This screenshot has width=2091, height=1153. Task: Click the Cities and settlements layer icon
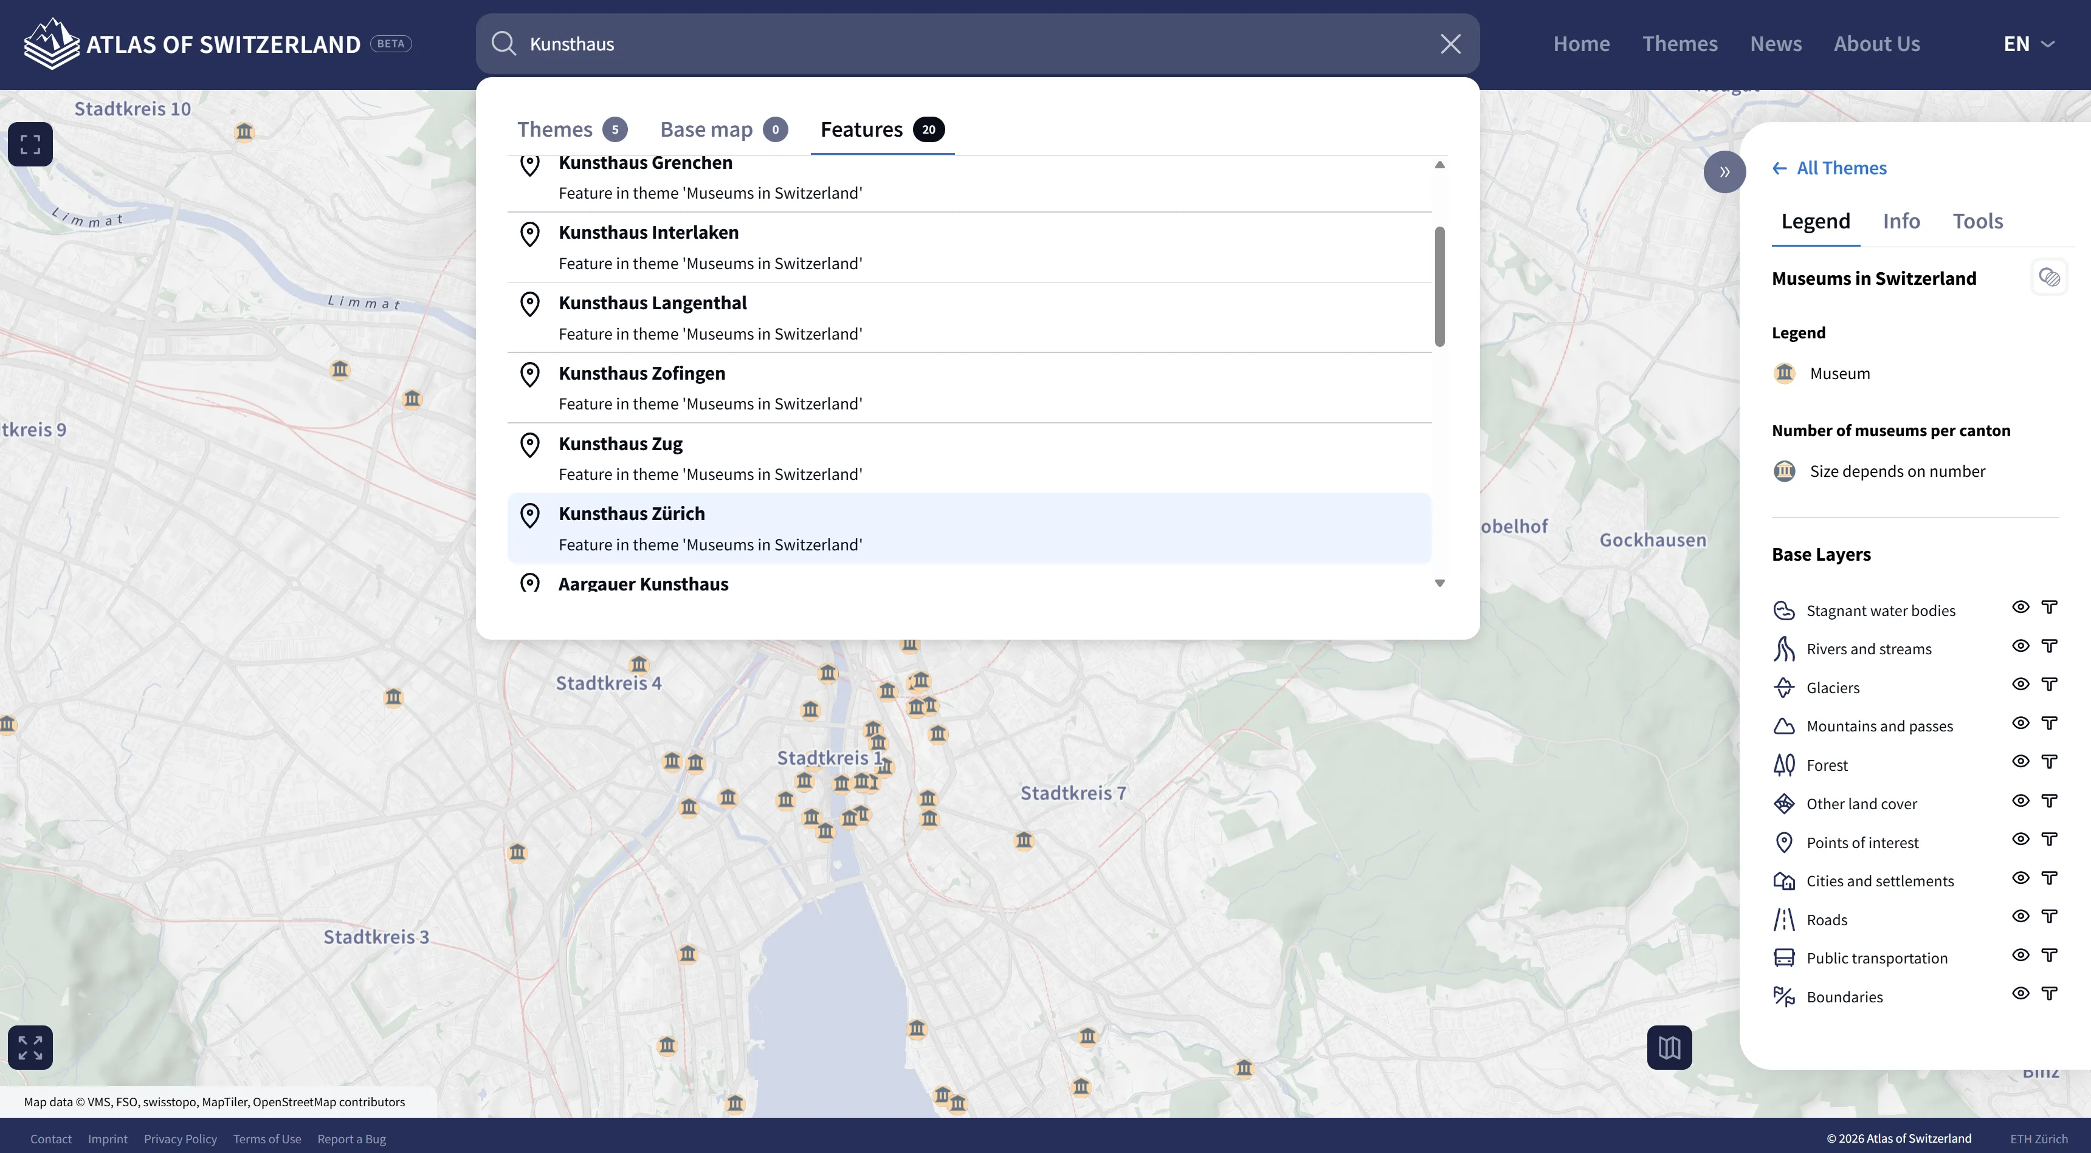coord(1783,880)
